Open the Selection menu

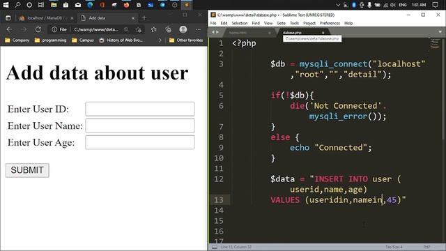pyautogui.click(x=240, y=23)
